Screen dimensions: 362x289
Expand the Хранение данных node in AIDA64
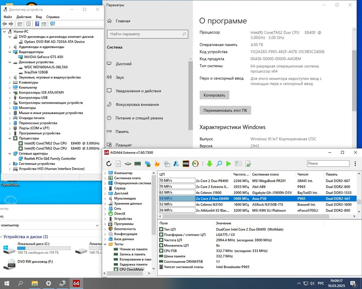pos(105,204)
